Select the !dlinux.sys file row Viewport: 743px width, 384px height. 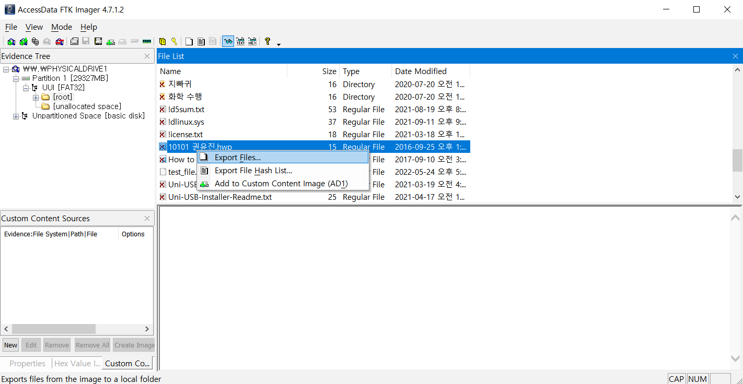(314, 122)
